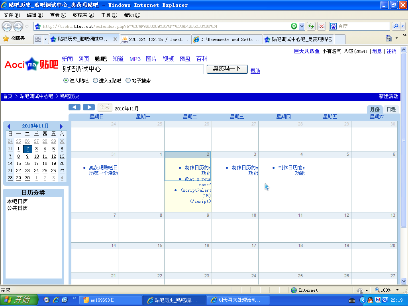Open the 编辑(E) menu
The width and height of the screenshot is (408, 306).
pos(35,15)
